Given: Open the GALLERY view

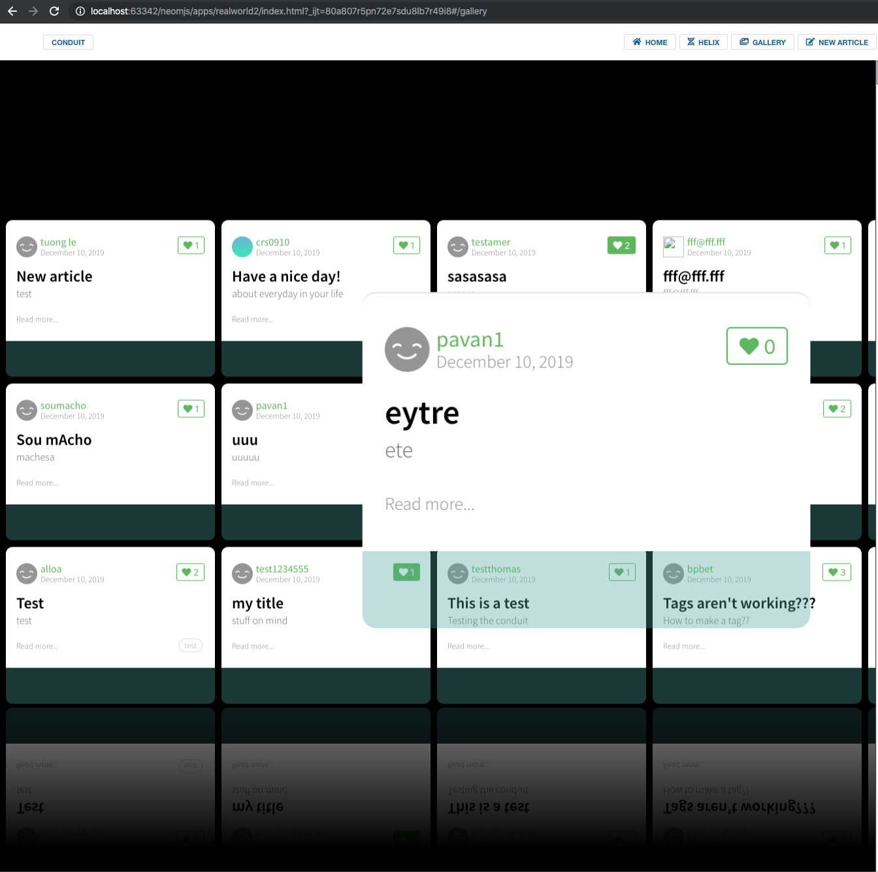Looking at the screenshot, I should coord(762,42).
